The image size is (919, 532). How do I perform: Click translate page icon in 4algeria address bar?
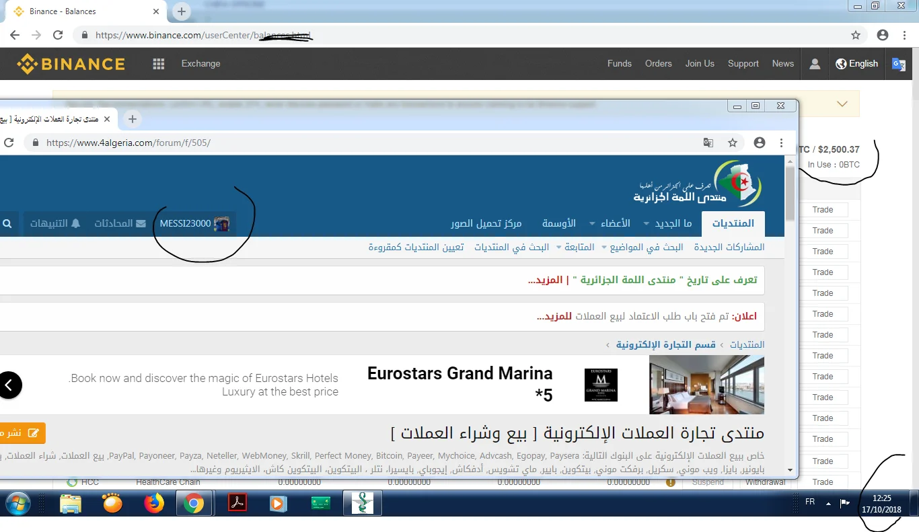tap(708, 143)
